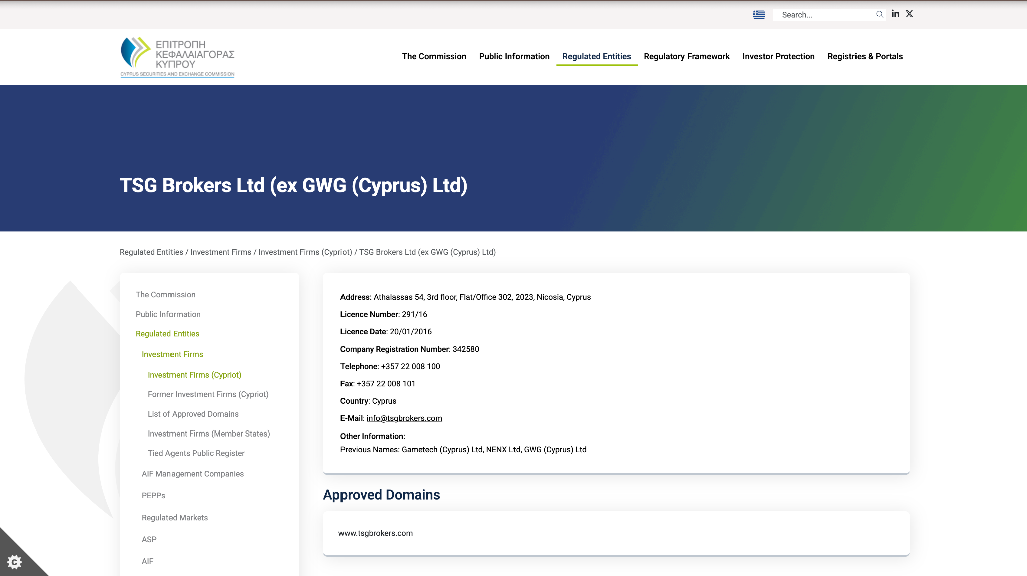Select Investment Firms (Cypriot) in sidebar
Screen dimensions: 1027x576
tap(195, 375)
